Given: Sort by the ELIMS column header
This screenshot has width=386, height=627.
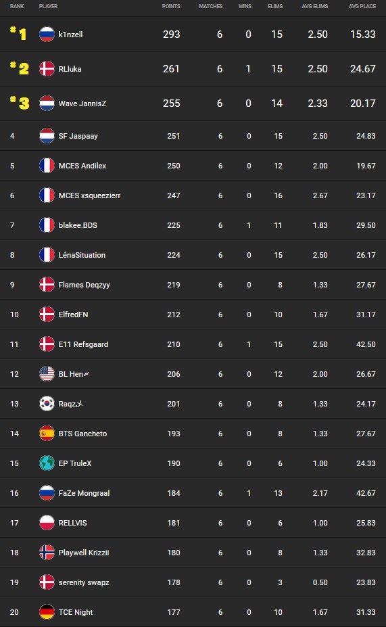Looking at the screenshot, I should [275, 6].
